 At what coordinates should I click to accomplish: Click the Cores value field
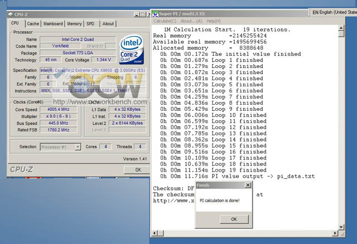(105, 147)
